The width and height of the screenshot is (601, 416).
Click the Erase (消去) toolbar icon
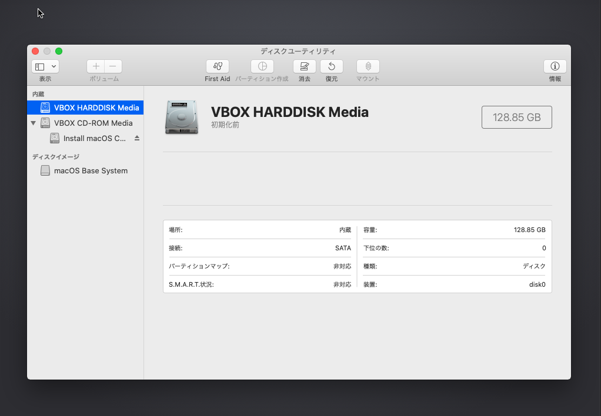(305, 66)
